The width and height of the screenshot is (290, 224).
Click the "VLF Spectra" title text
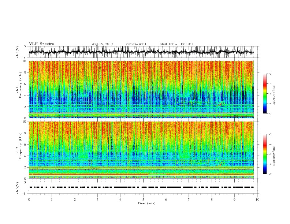click(41, 44)
